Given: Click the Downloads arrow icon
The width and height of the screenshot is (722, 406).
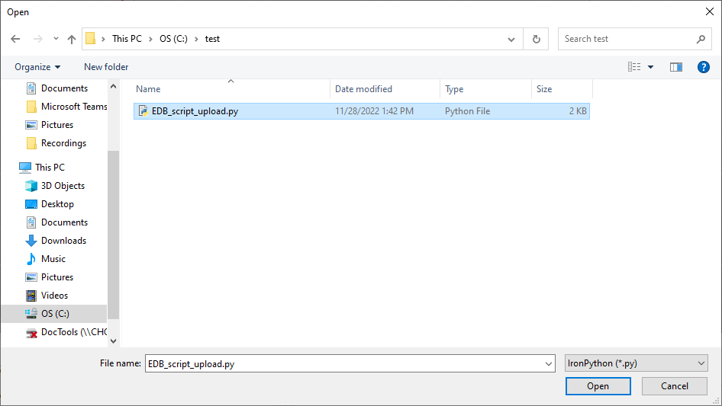Looking at the screenshot, I should [x=31, y=241].
